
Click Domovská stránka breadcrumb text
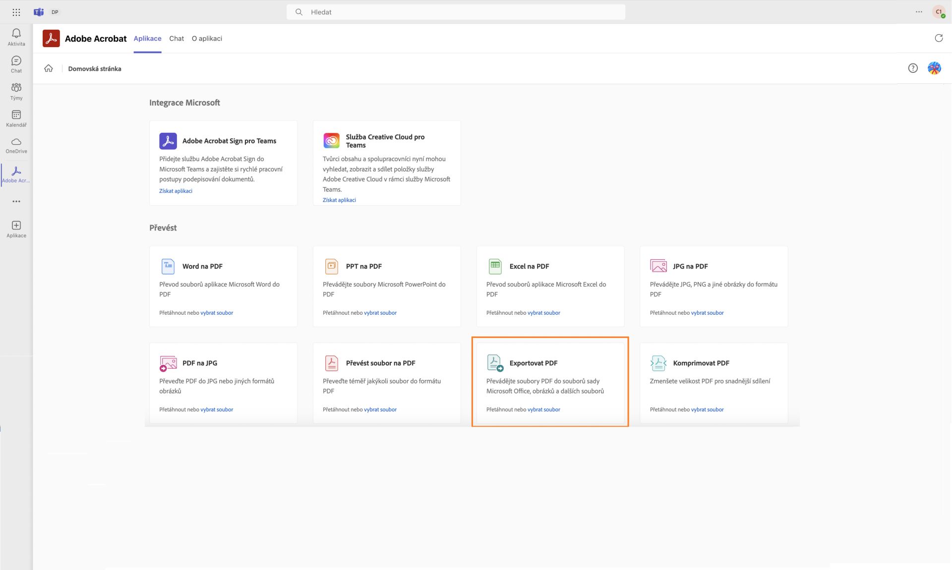point(95,69)
